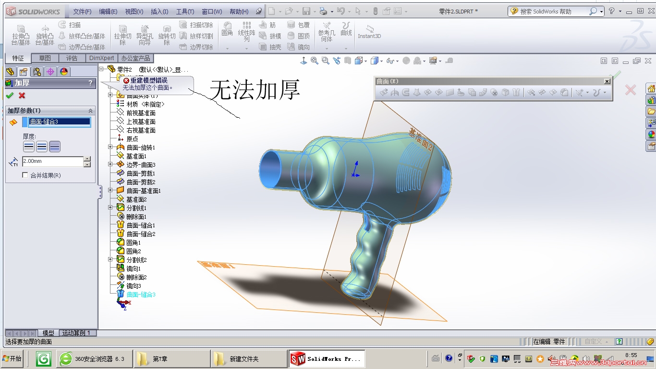Click the blue selection color bar beside 曲面-缝合3

(25, 122)
